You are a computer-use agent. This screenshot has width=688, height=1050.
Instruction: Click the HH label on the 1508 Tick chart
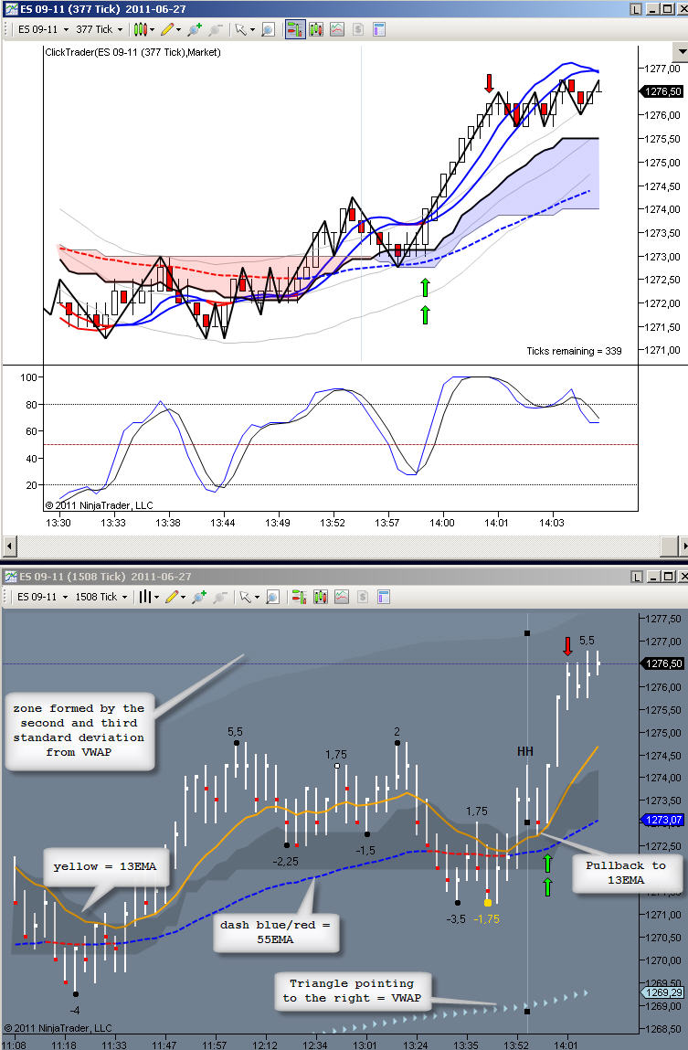[525, 751]
